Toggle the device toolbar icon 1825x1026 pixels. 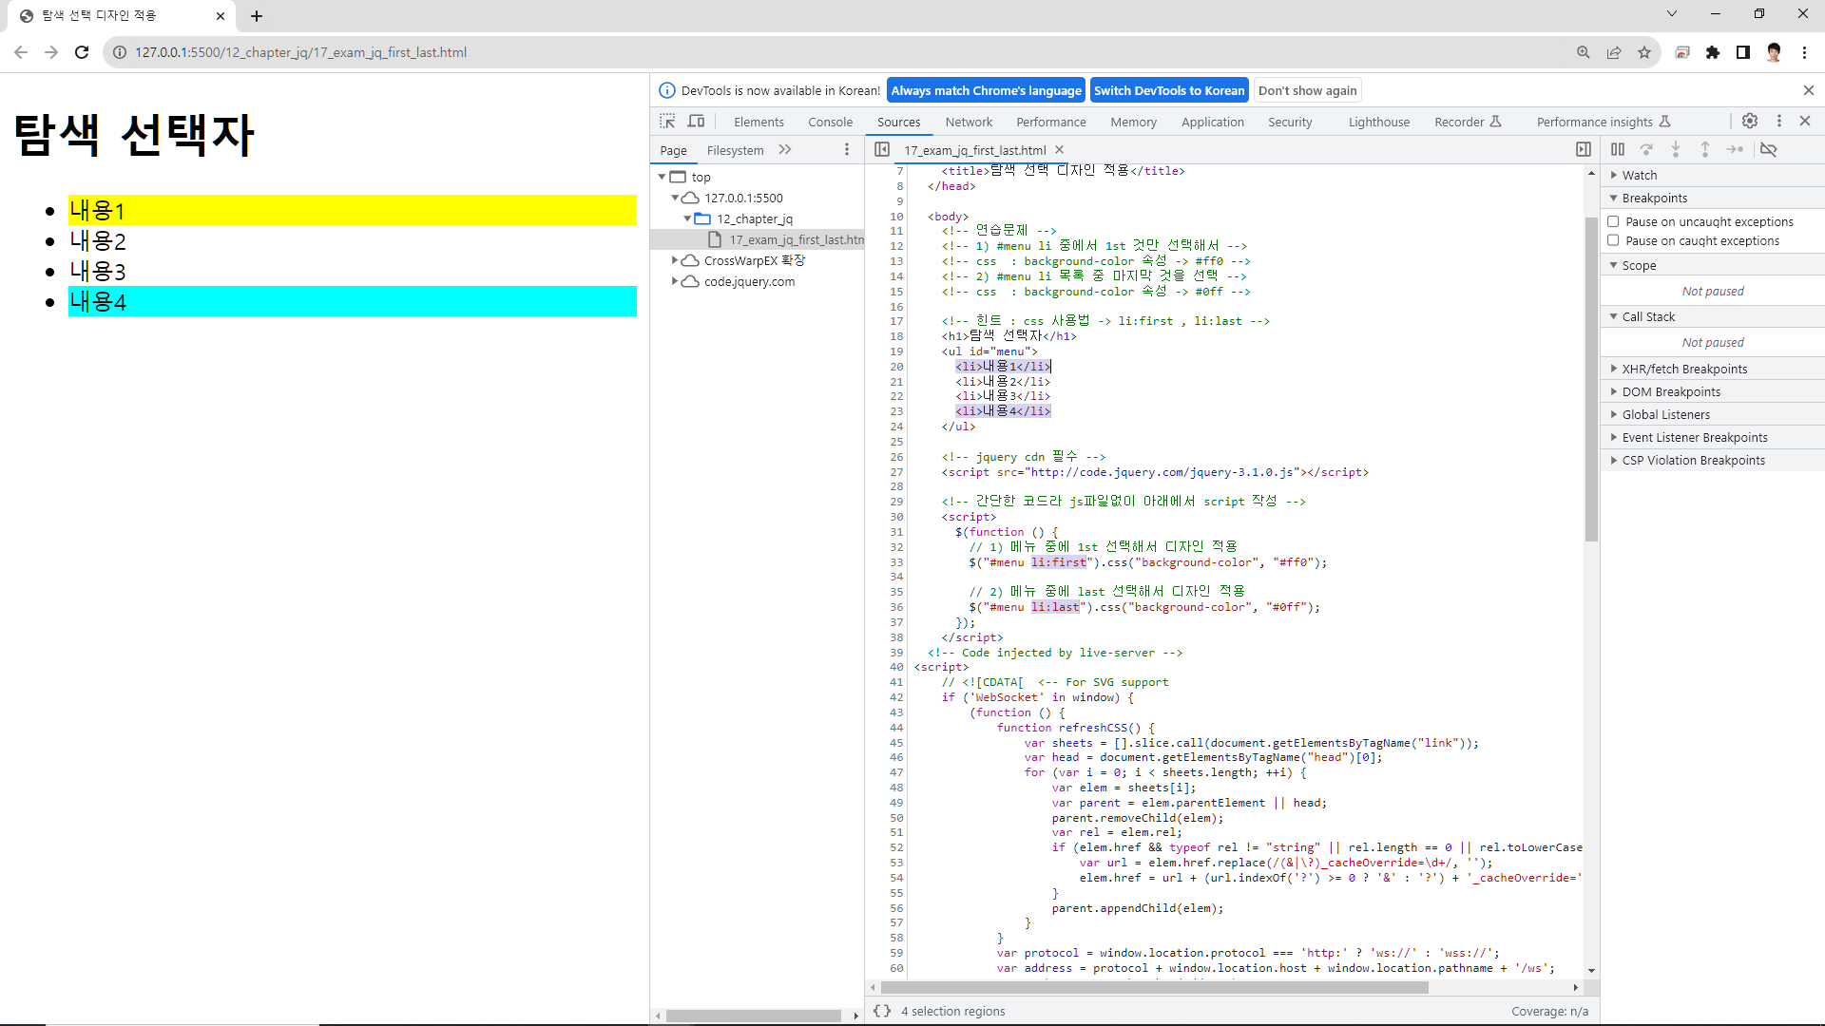[x=697, y=122]
